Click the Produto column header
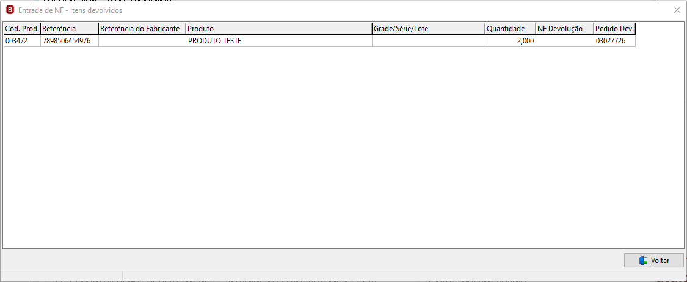This screenshot has height=282, width=687. (279, 29)
